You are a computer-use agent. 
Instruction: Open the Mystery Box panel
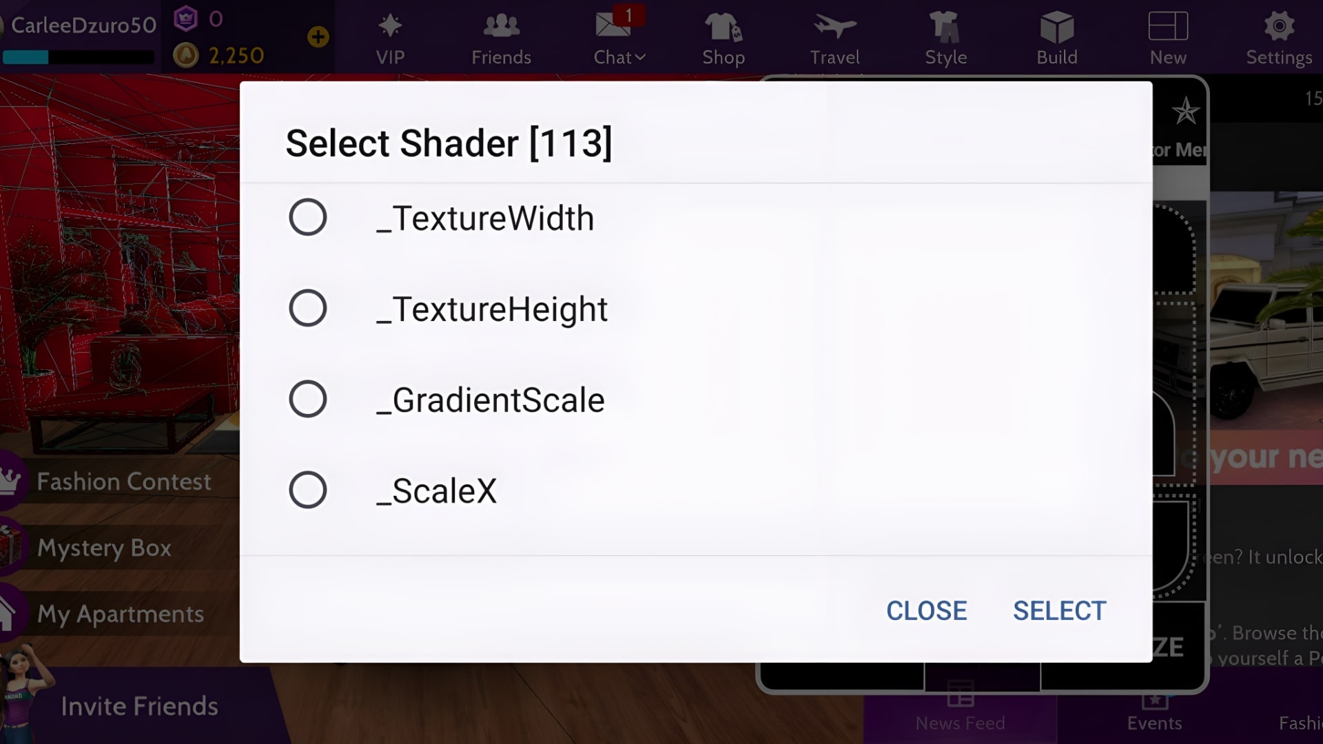pos(105,548)
